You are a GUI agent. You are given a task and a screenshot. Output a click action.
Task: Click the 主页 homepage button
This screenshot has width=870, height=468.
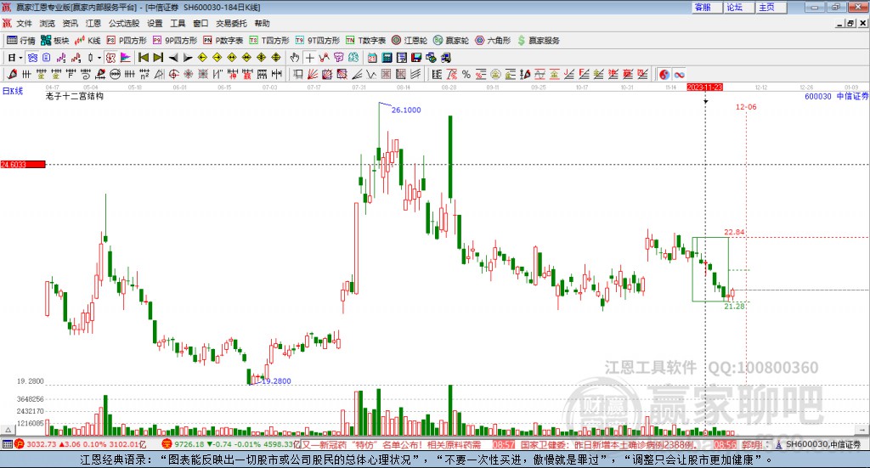pos(770,7)
